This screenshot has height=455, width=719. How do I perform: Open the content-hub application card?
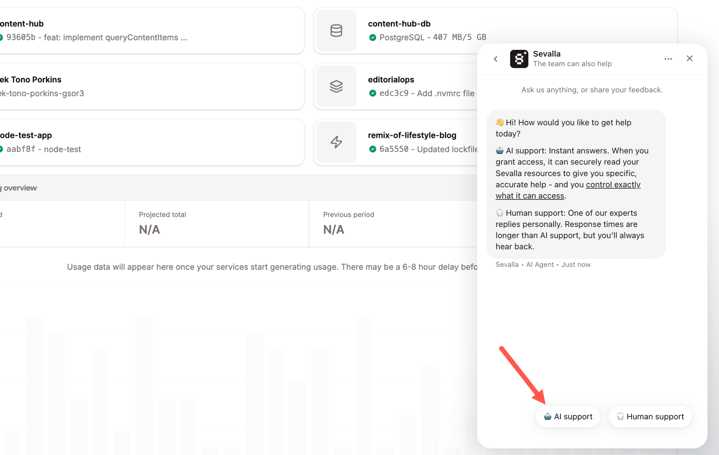coord(152,31)
